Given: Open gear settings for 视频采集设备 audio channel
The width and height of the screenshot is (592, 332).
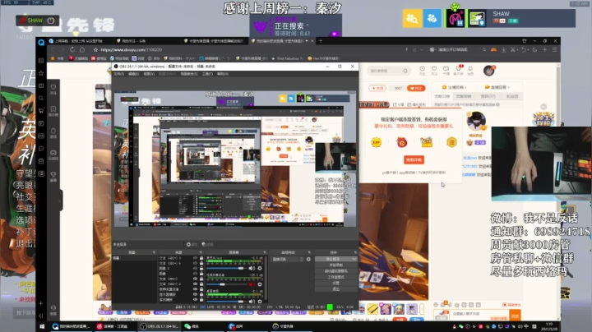Looking at the screenshot, I should click(x=259, y=284).
